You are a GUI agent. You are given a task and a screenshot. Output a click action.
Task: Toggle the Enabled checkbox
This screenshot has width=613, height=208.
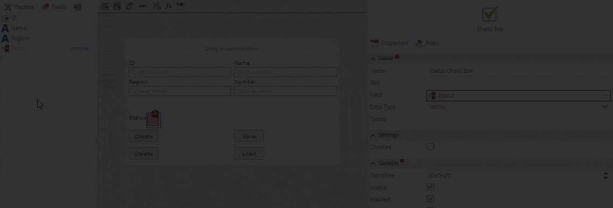[x=430, y=199]
